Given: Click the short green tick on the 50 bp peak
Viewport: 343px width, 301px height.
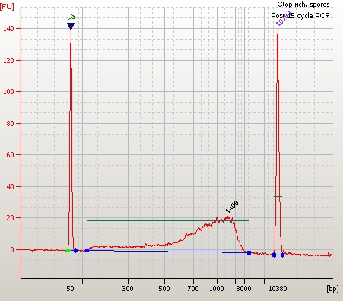Looking at the screenshot, I should (71, 192).
